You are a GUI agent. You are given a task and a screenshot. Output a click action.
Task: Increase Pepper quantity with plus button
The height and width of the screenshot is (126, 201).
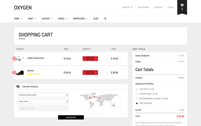[96, 73]
